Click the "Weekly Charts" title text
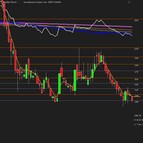The width and height of the screenshot is (143, 143). (10, 2)
